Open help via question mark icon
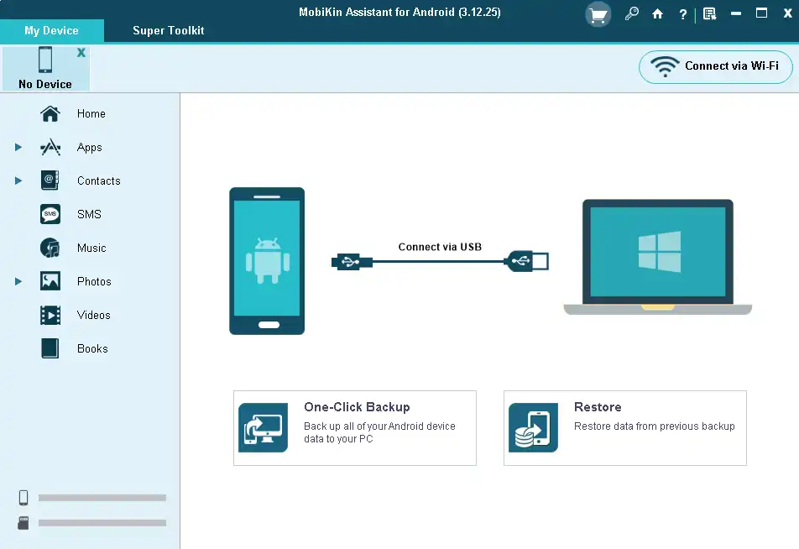The image size is (799, 549). (682, 14)
